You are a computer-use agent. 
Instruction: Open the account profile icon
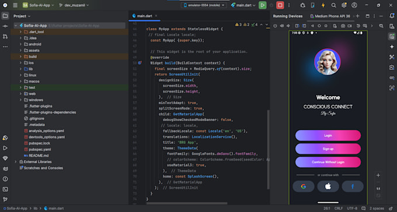(354, 5)
